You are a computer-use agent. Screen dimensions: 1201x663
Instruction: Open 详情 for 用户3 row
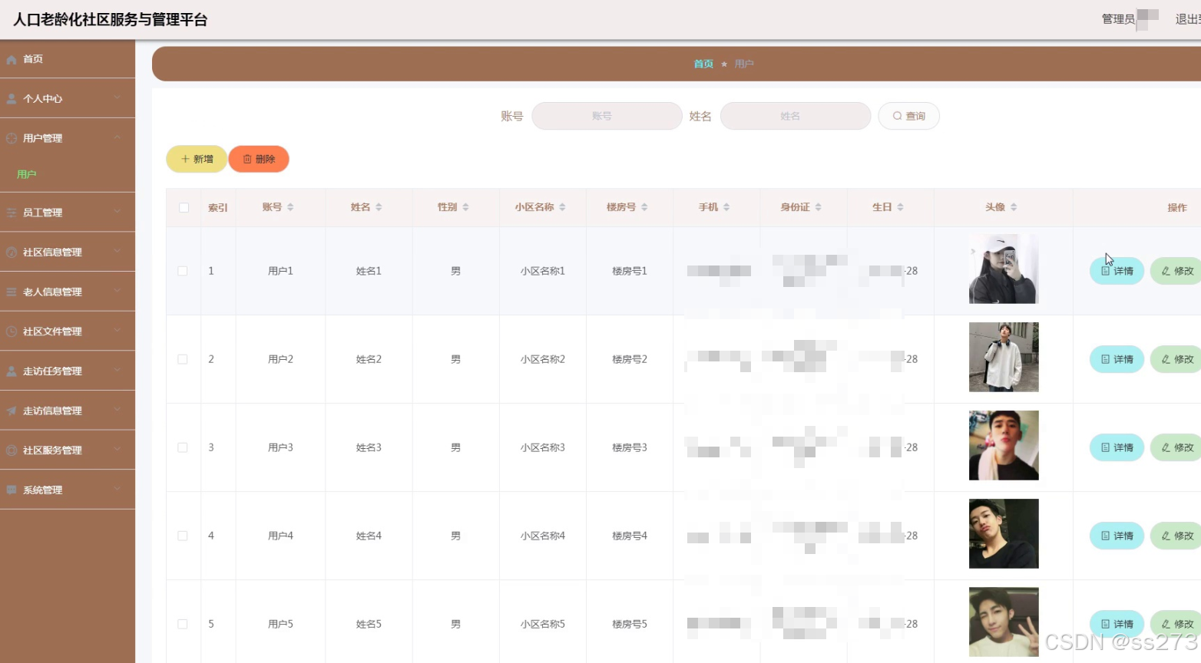point(1117,447)
